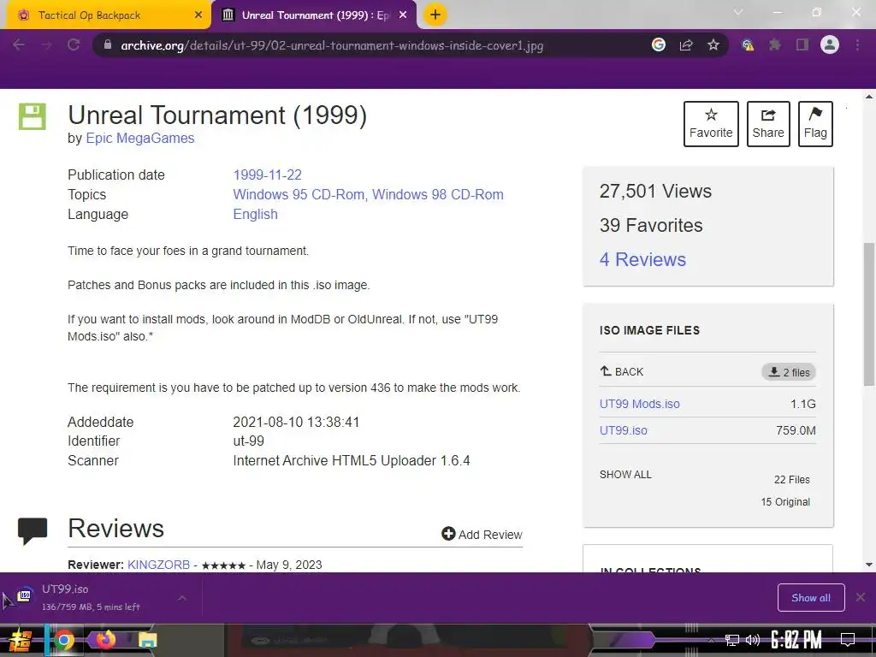Click scrollbar up arrow

click(x=869, y=97)
